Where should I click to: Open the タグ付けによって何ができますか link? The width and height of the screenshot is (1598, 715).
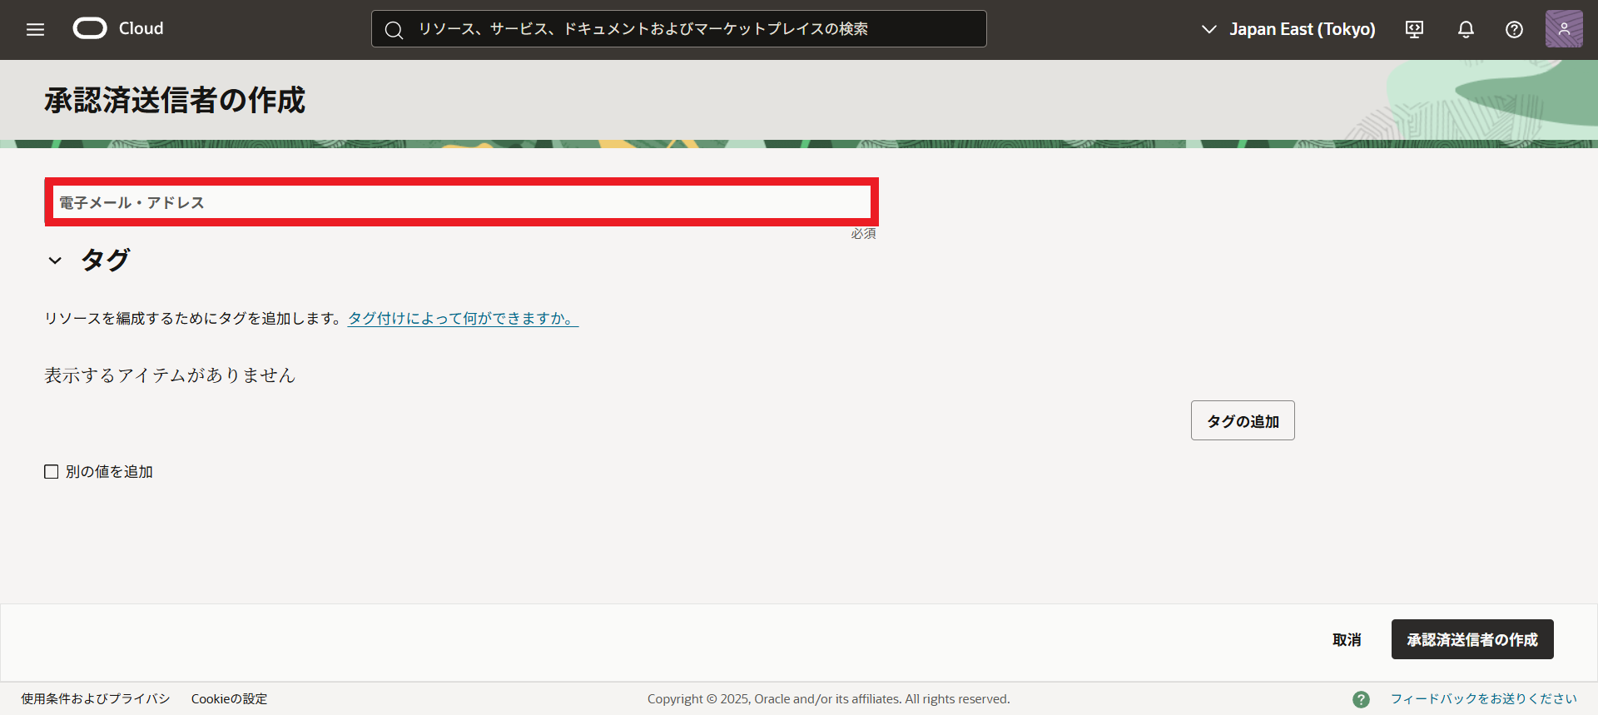[x=462, y=319]
